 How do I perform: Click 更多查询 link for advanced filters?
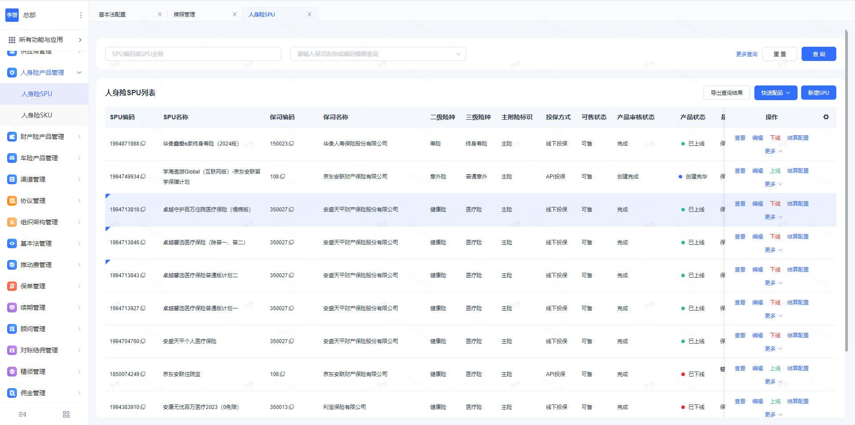click(x=746, y=54)
